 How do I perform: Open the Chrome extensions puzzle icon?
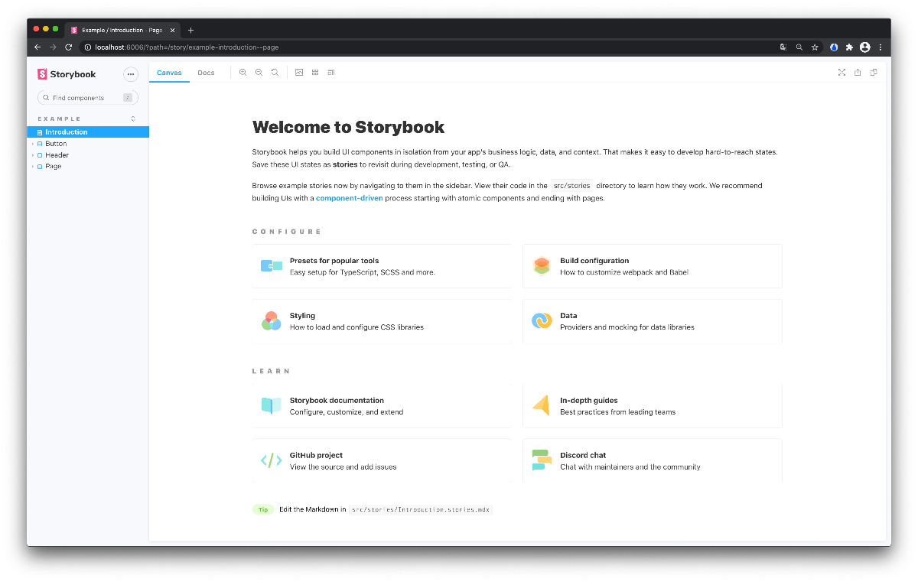pyautogui.click(x=849, y=47)
